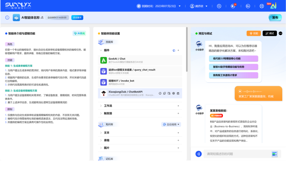
Task: Toggle fullscreen icon in top bar
Action: click(x=262, y=6)
